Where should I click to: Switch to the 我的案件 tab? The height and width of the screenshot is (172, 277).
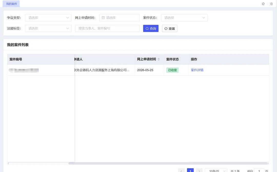pos(12,4)
